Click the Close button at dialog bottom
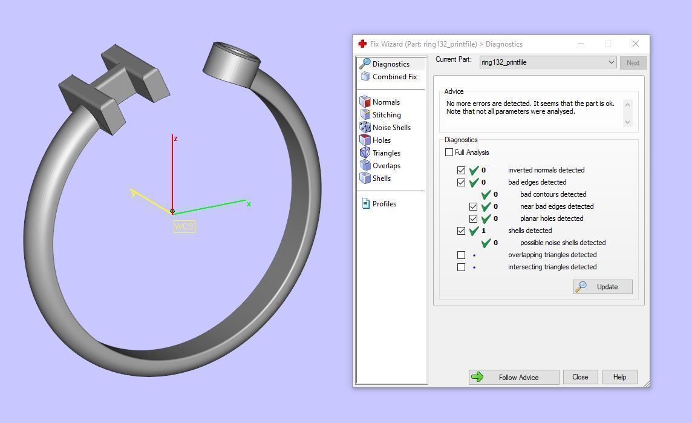Screen dimensions: 692x423 [580, 377]
